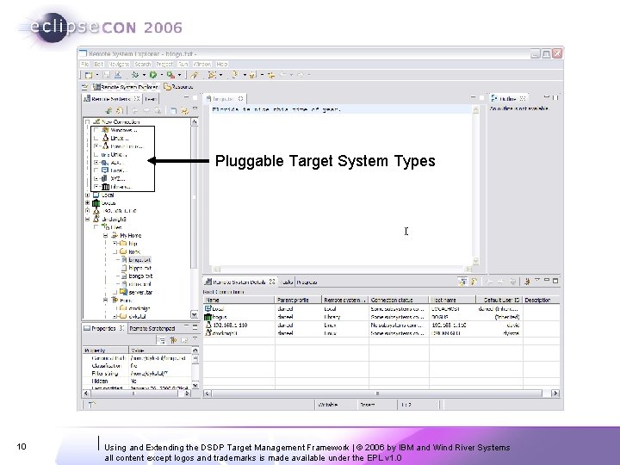Select the Hidden property row
Viewport: 620px width, 465px height.
(137, 381)
